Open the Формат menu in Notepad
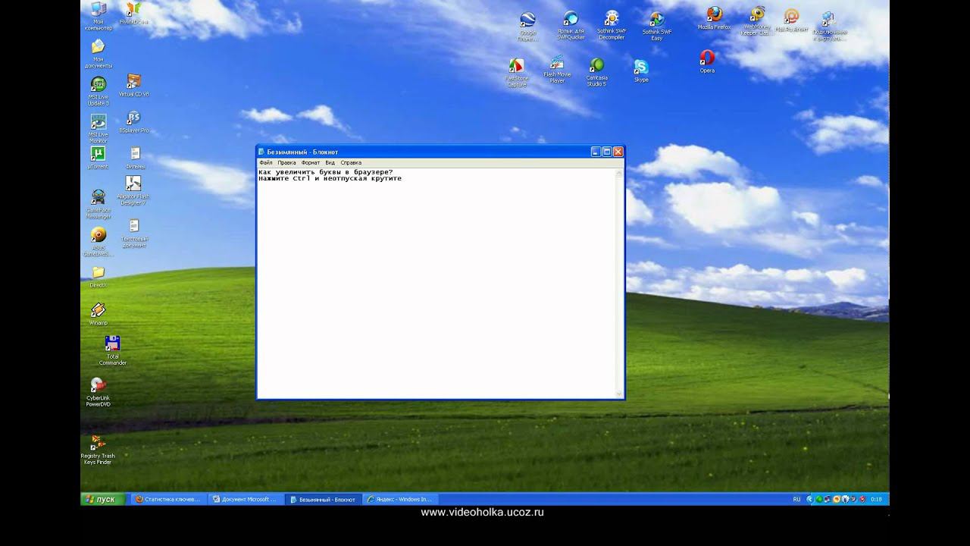Viewport: 970px width, 546px height. pyautogui.click(x=311, y=162)
